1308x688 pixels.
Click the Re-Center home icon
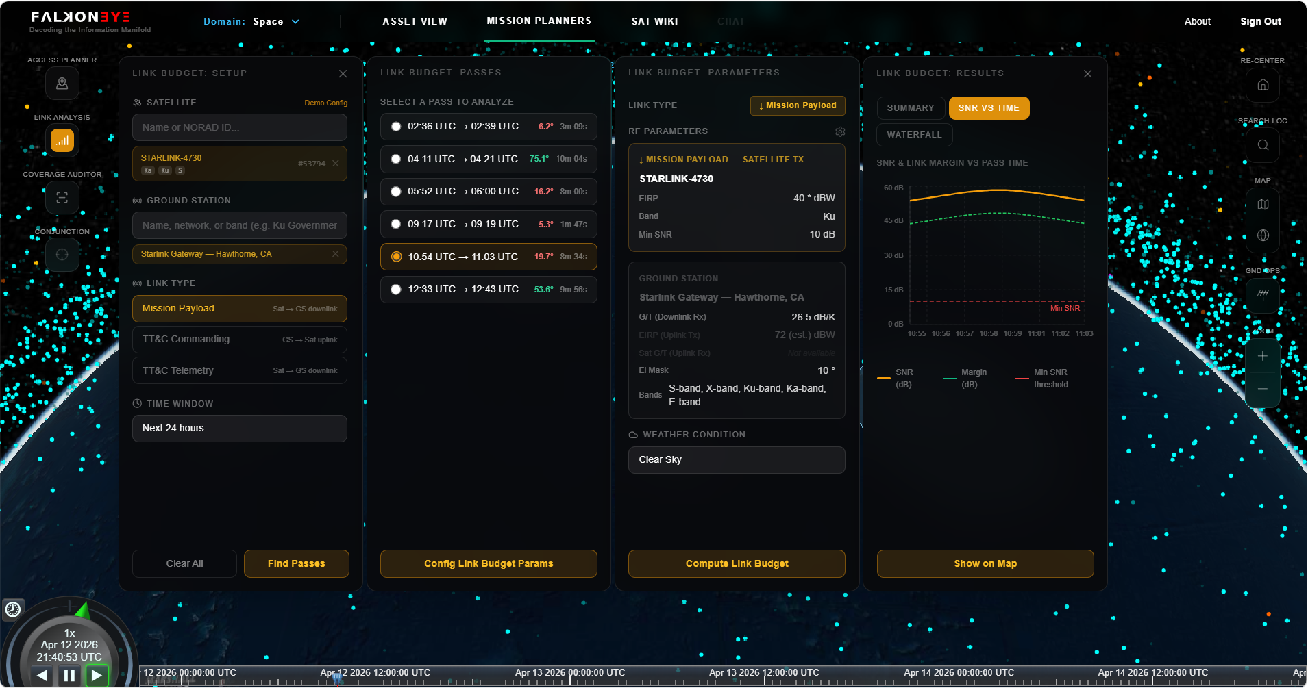pos(1263,85)
